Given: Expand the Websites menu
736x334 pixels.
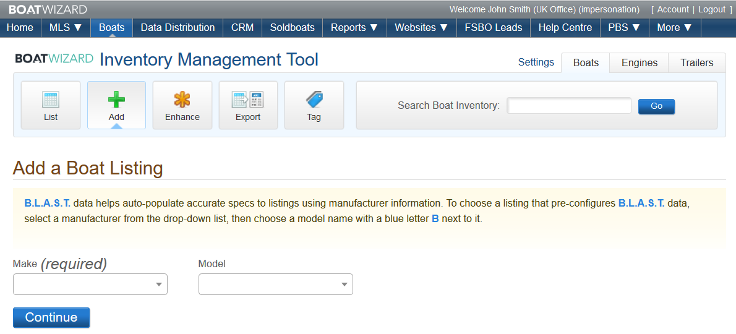Looking at the screenshot, I should (x=422, y=28).
